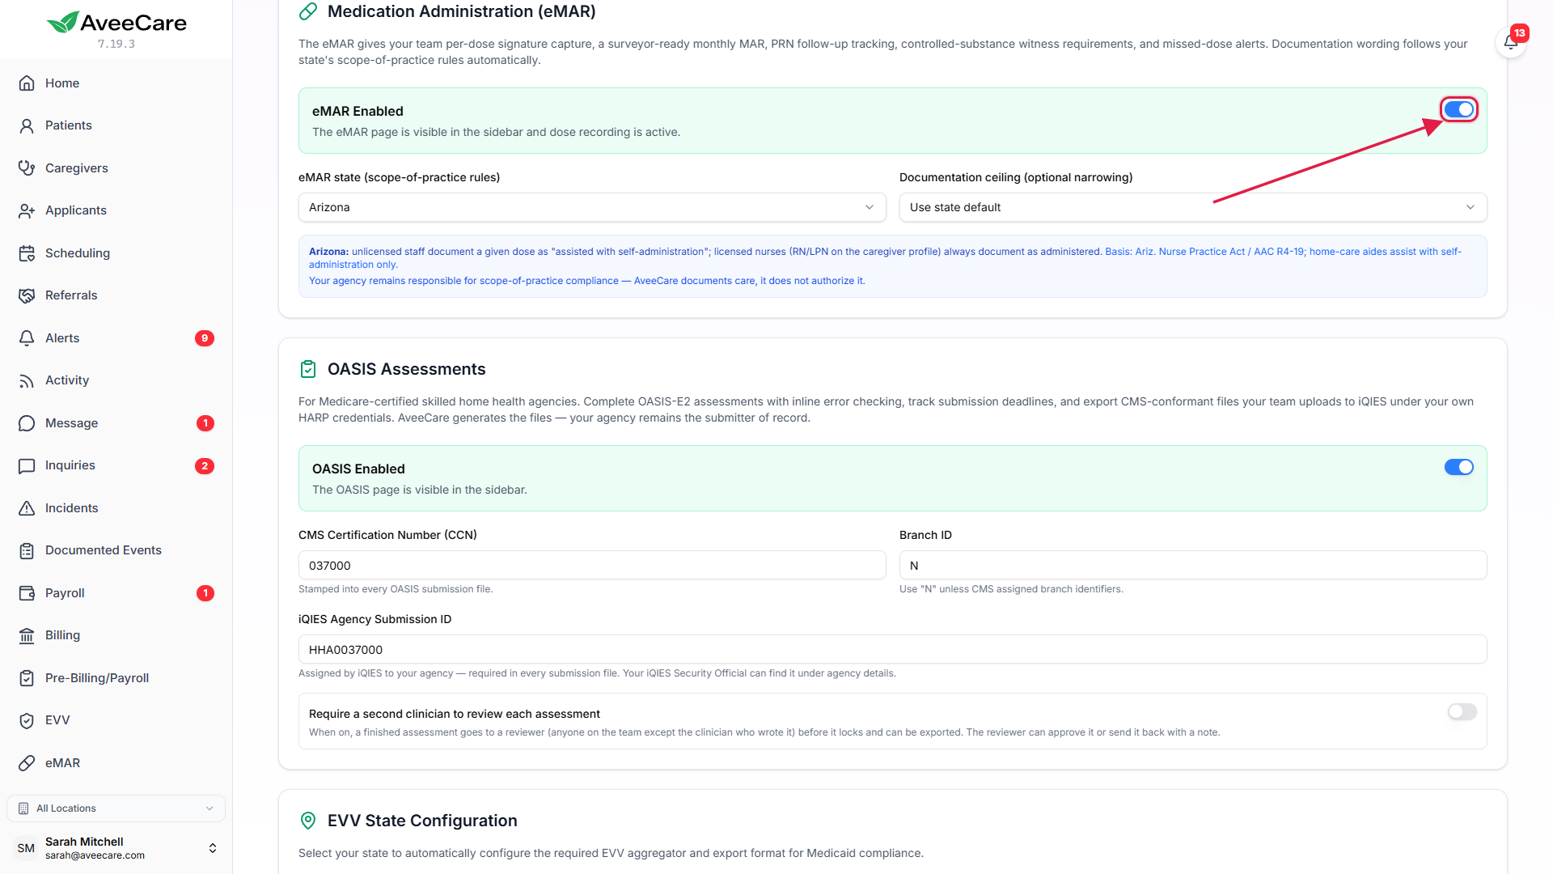Click the version number 7.19.3

(116, 44)
